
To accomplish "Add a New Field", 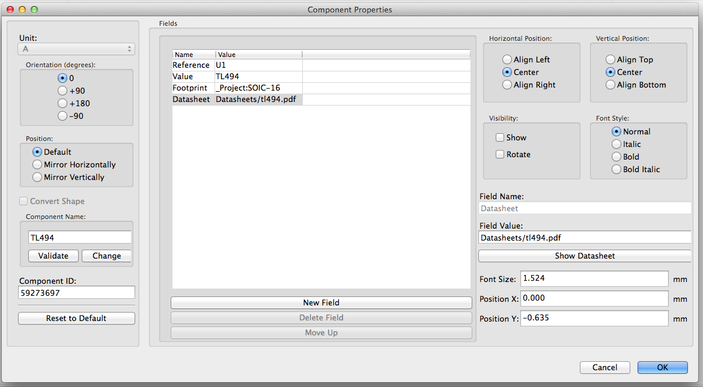I will tap(321, 302).
